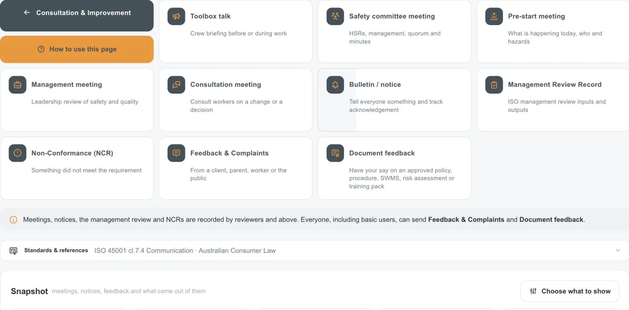
Task: Select the Pre-start meeting card title
Action: tap(536, 16)
